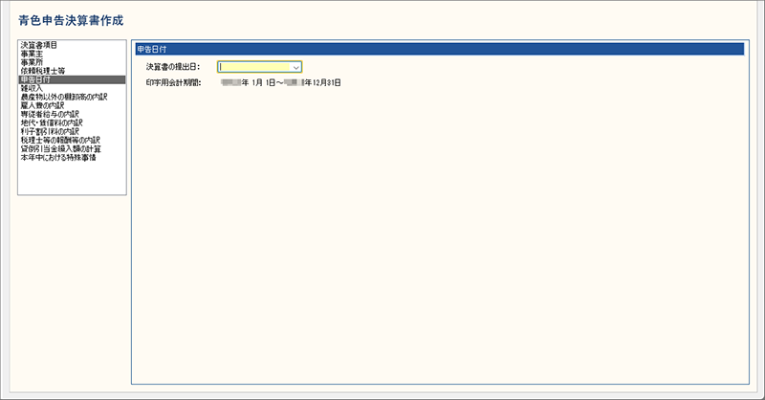Expand the 決算書の提出日 date dropdown arrow

tap(296, 67)
